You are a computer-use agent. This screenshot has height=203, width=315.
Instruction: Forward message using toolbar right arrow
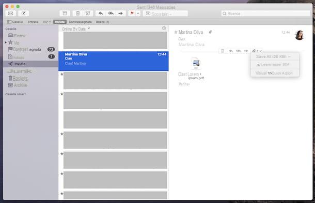pyautogui.click(x=120, y=13)
